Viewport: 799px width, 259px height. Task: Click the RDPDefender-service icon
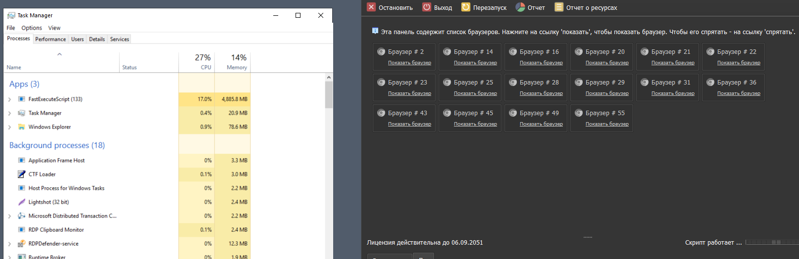(21, 244)
